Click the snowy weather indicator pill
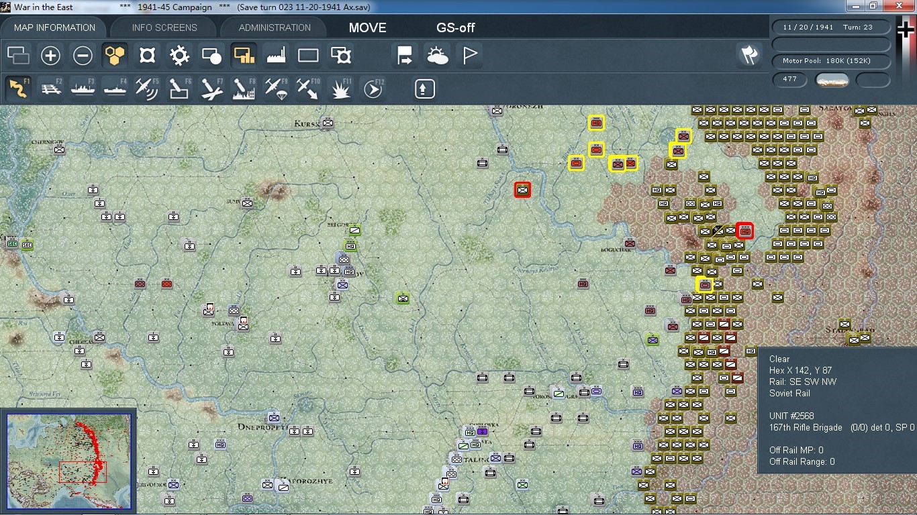 [832, 80]
